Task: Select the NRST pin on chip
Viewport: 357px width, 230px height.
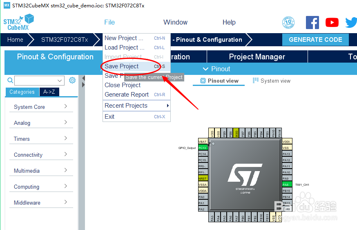Action: coord(203,178)
